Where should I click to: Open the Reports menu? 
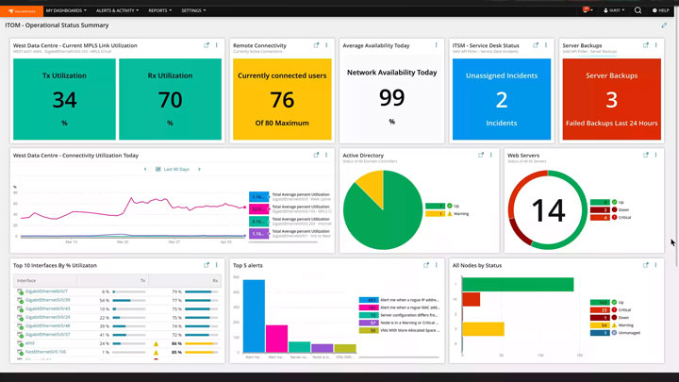click(x=159, y=10)
